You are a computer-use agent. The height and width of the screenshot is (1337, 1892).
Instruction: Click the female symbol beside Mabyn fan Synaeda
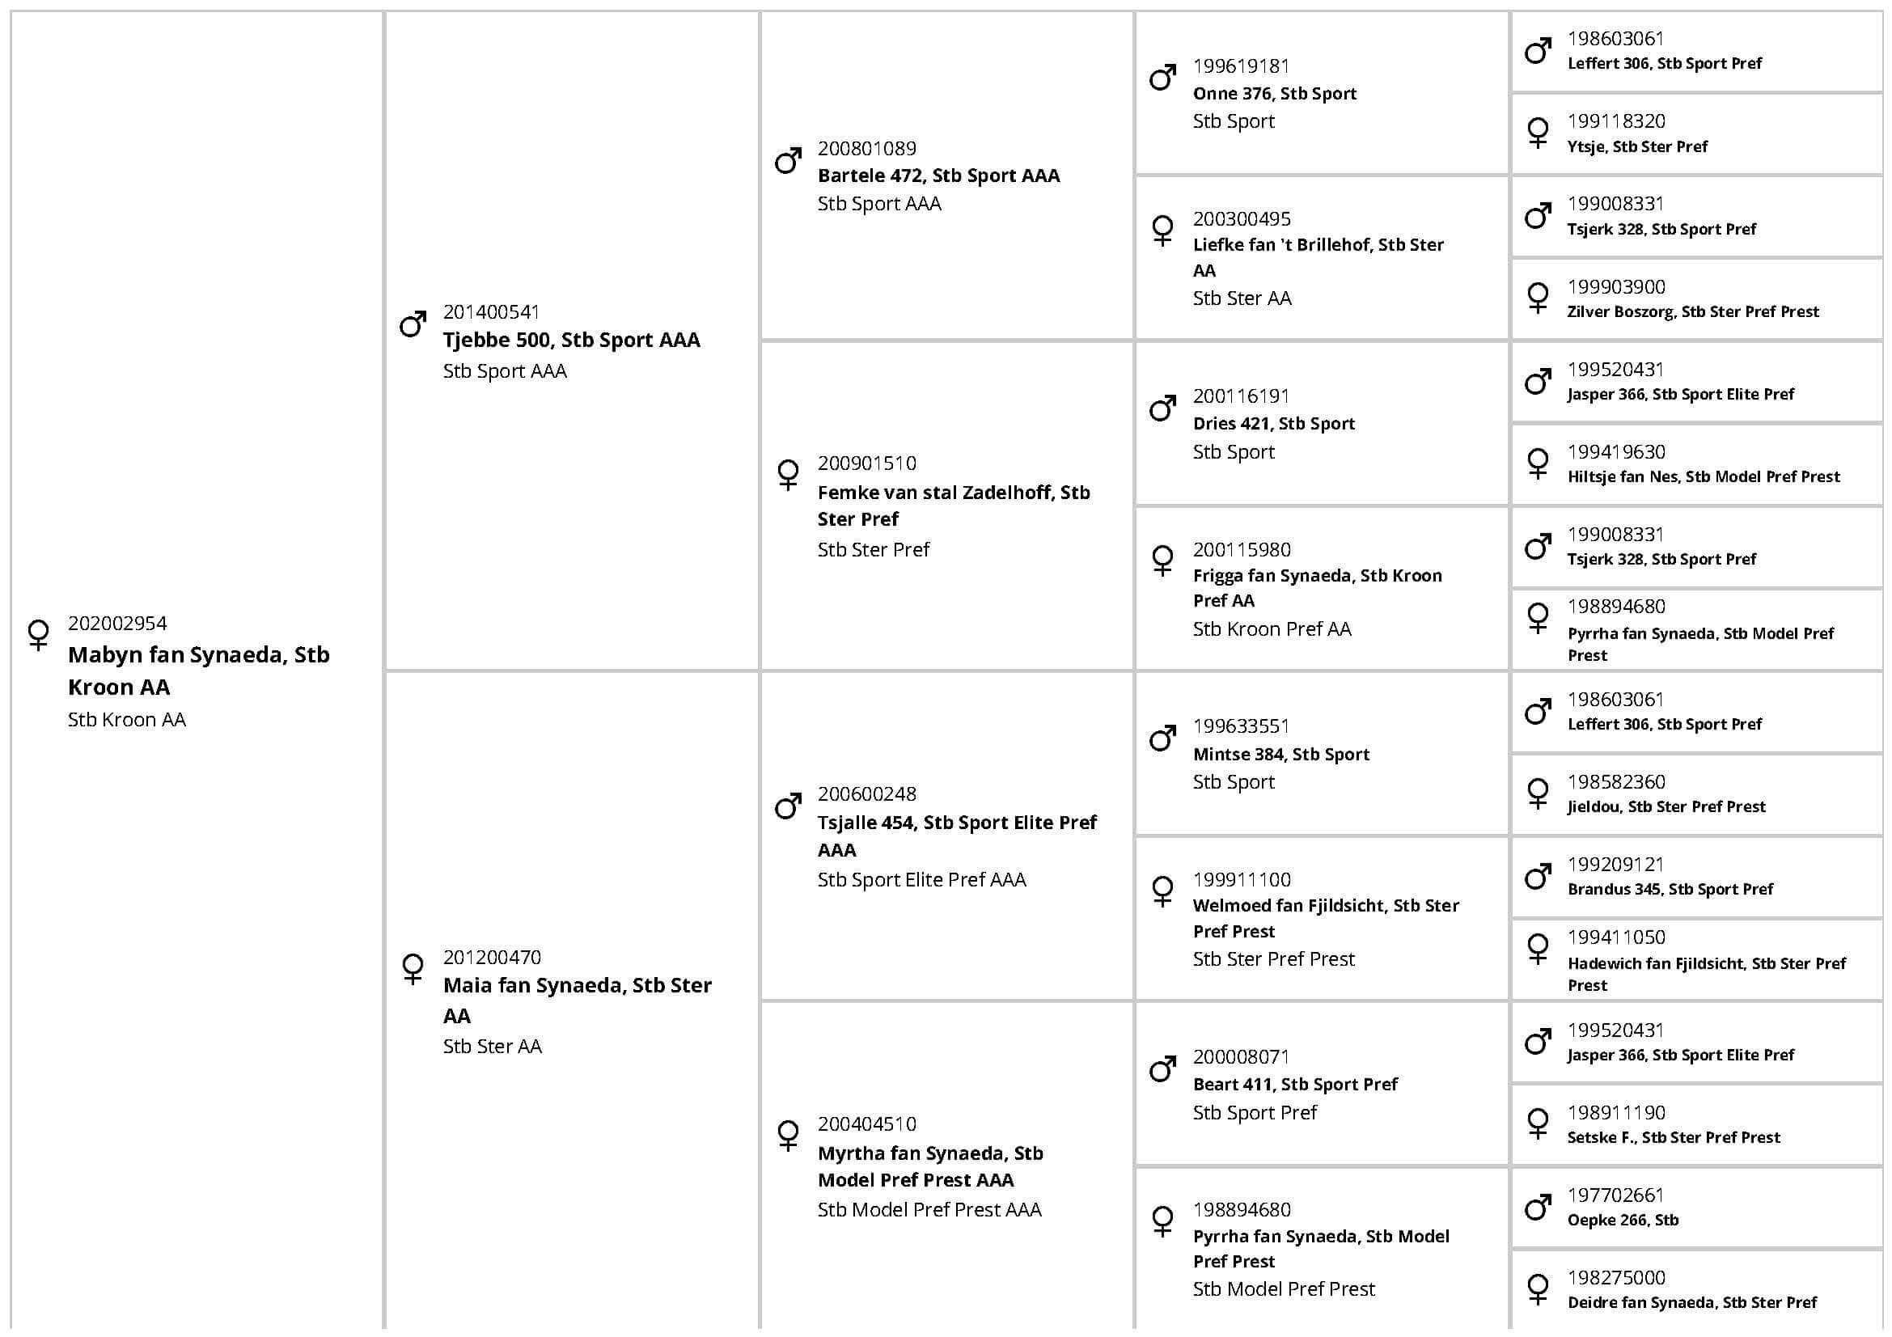[38, 634]
